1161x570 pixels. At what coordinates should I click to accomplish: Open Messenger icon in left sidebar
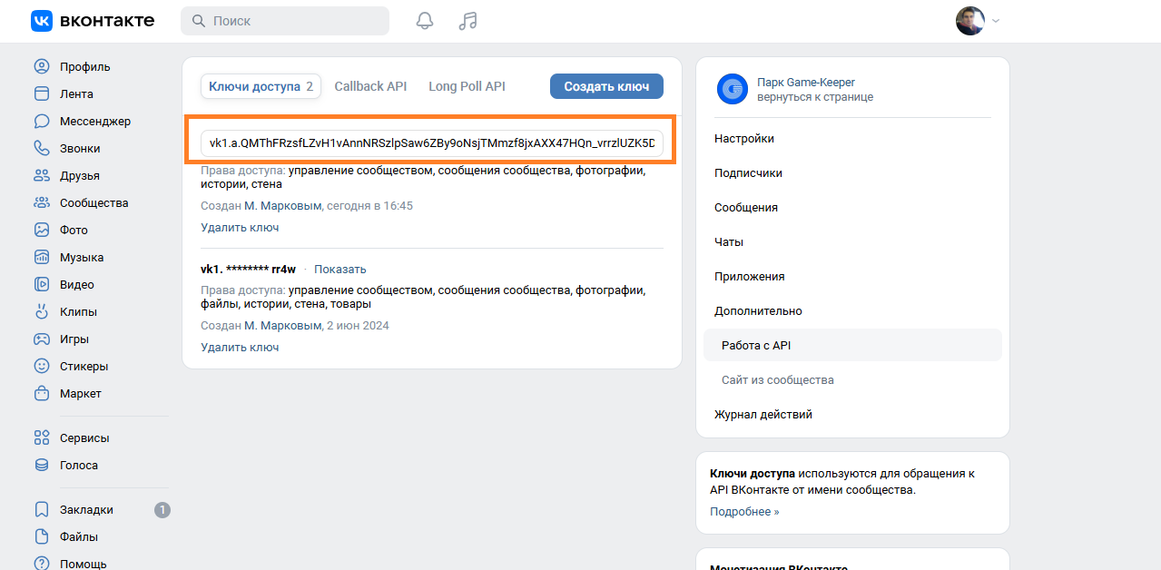(x=42, y=121)
